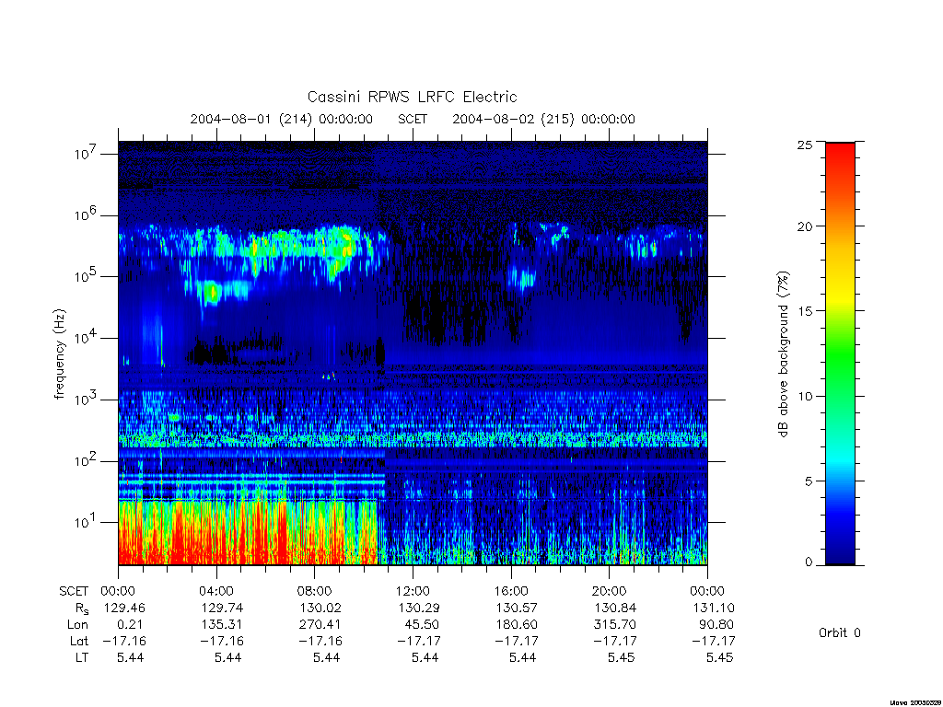Click the Lon value '270.41'

320,625
